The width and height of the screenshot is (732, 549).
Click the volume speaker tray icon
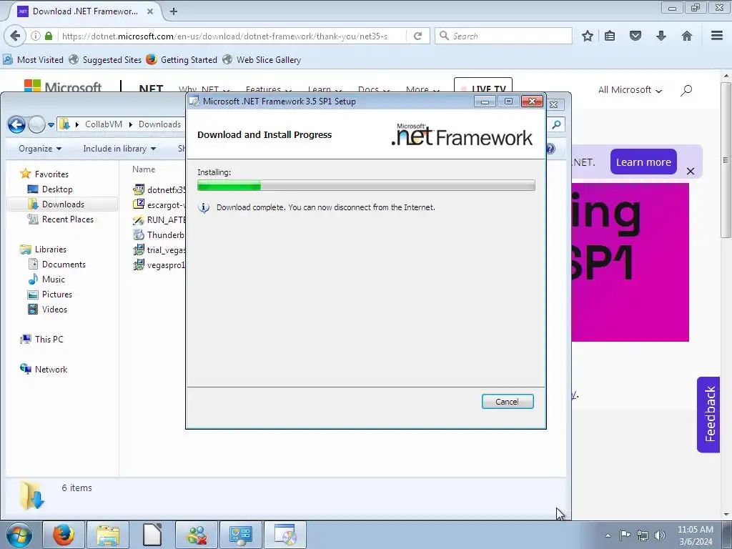point(659,535)
